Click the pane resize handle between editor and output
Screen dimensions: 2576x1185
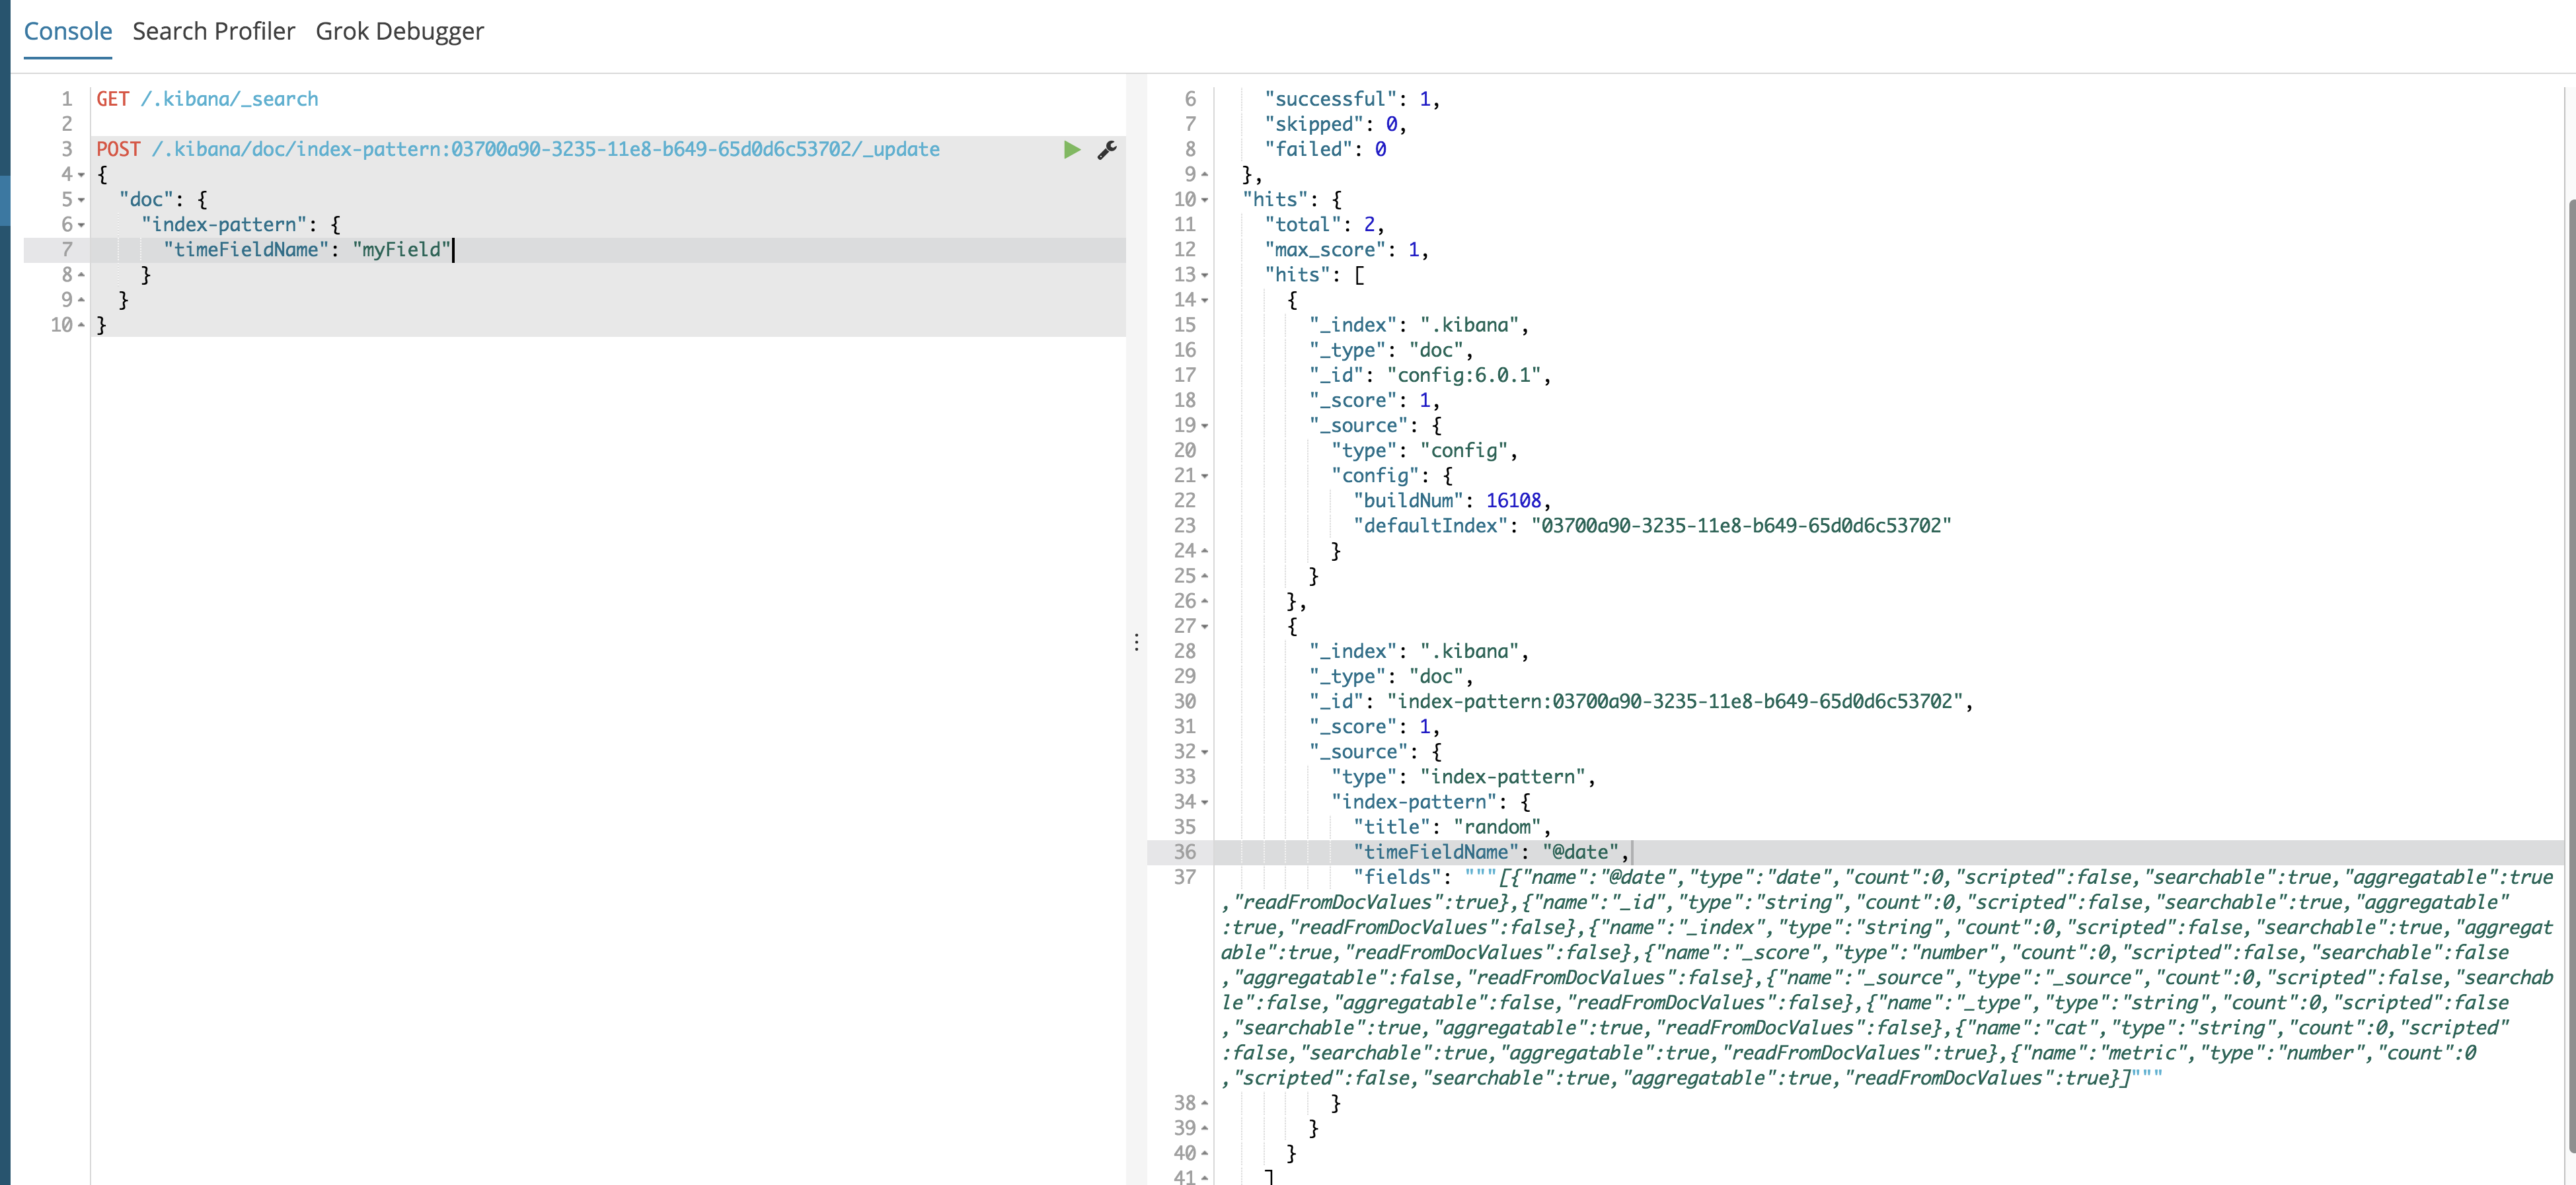[x=1136, y=641]
